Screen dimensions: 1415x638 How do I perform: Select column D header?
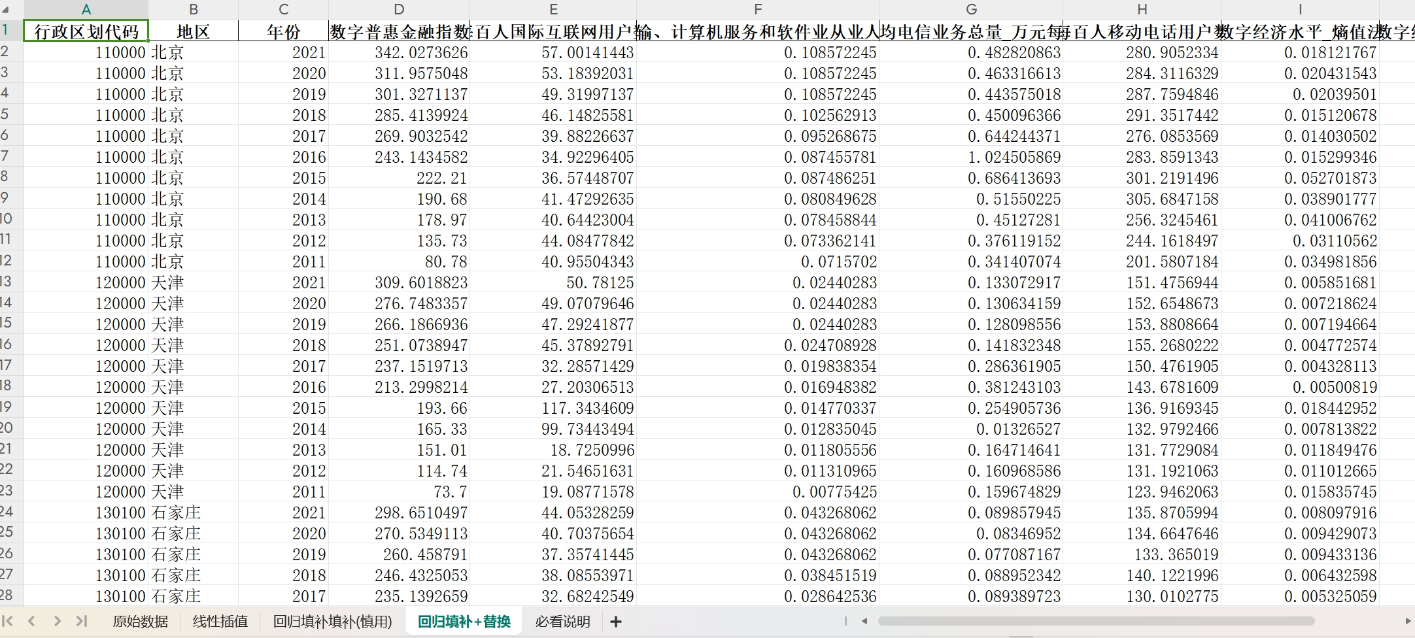399,10
